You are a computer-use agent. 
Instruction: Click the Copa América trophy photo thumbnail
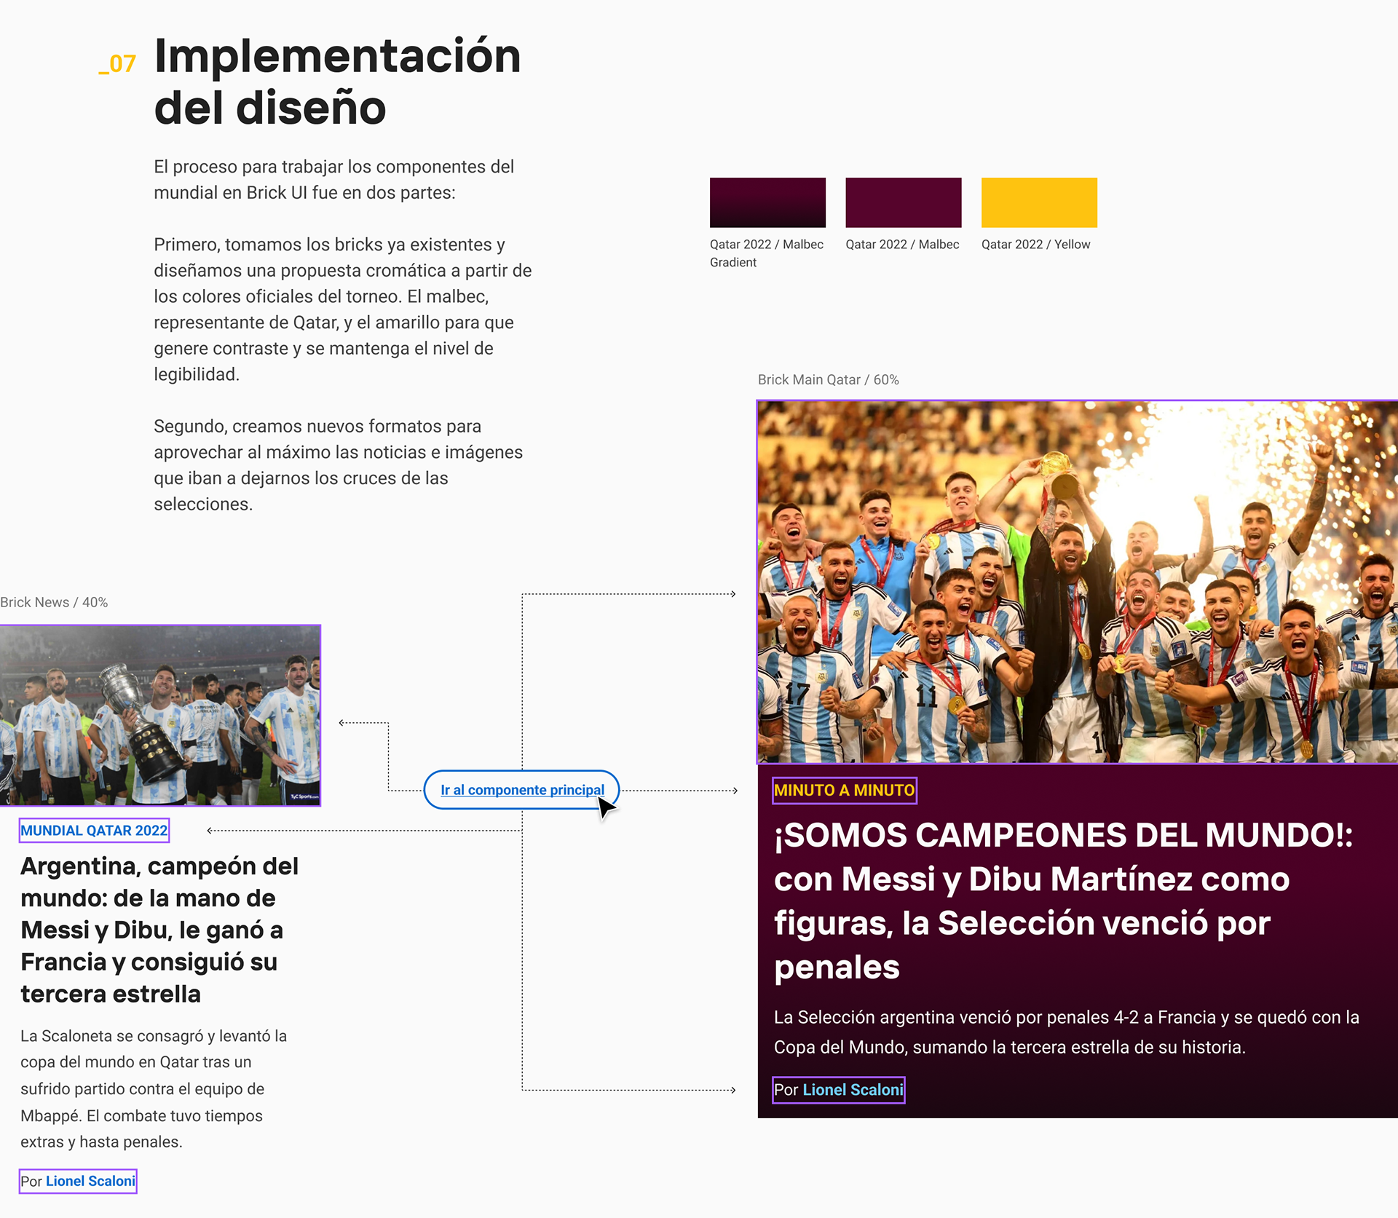coord(160,715)
